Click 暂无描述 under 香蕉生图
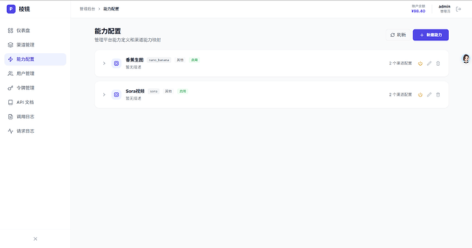This screenshot has height=248, width=472. pos(133,68)
